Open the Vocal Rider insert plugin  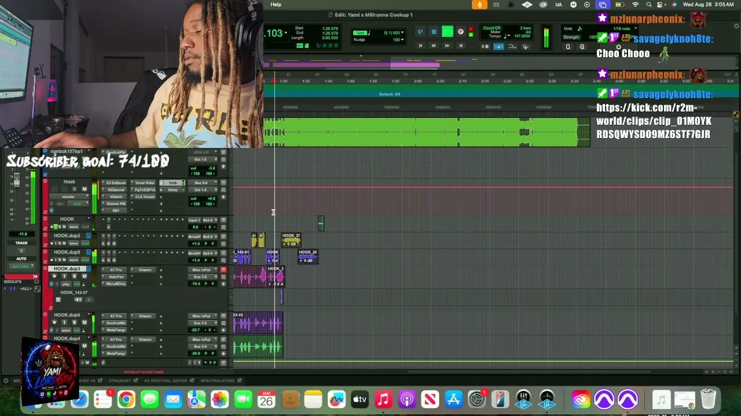click(x=145, y=183)
